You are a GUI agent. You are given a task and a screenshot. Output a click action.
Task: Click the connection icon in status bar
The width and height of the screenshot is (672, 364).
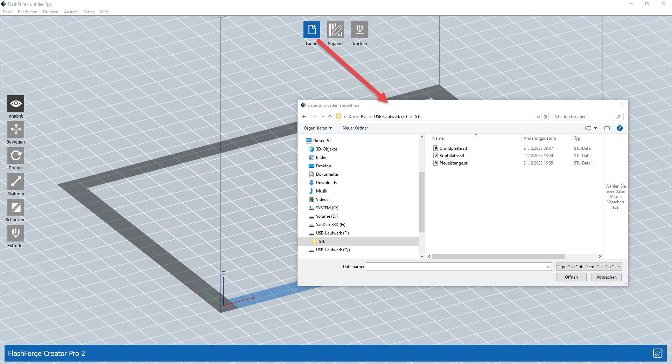pyautogui.click(x=658, y=353)
